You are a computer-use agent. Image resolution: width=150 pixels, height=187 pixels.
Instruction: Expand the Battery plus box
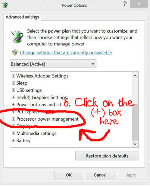(13, 141)
